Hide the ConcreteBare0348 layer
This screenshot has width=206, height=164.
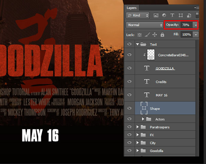pos(129,55)
